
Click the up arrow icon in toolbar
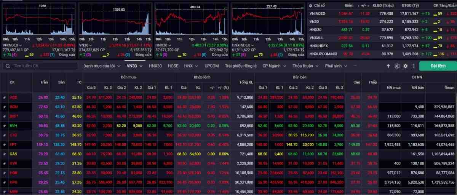[x=388, y=66]
